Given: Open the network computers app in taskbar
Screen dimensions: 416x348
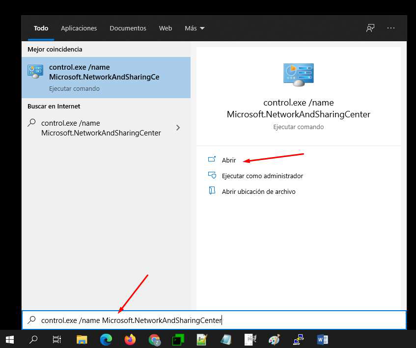Looking at the screenshot, I should (299, 340).
